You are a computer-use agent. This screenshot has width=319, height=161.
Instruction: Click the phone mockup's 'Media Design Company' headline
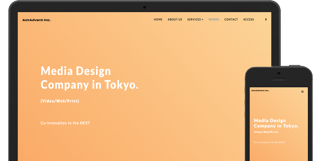[x=276, y=123]
